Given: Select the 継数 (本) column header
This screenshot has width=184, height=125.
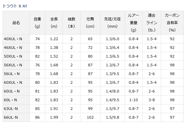Looking at the screenshot, I should 71,23.
